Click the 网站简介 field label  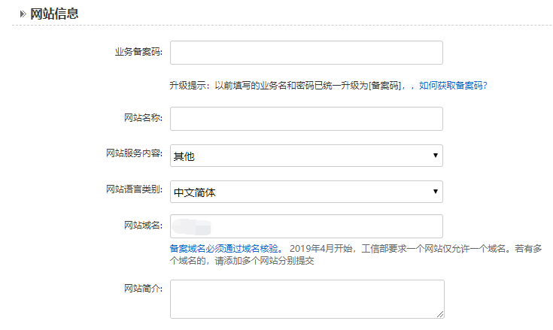pos(142,289)
